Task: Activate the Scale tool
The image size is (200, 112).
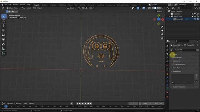Action: (4, 35)
